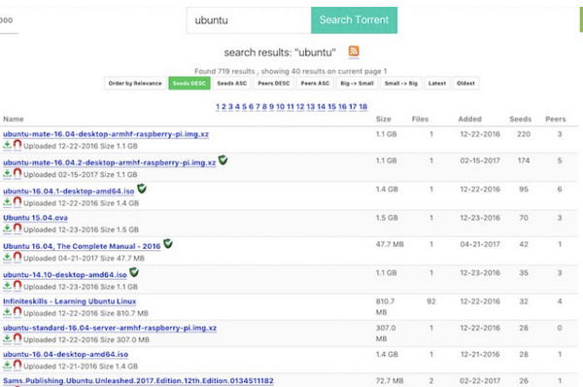Sort results by Oldest

pyautogui.click(x=465, y=84)
